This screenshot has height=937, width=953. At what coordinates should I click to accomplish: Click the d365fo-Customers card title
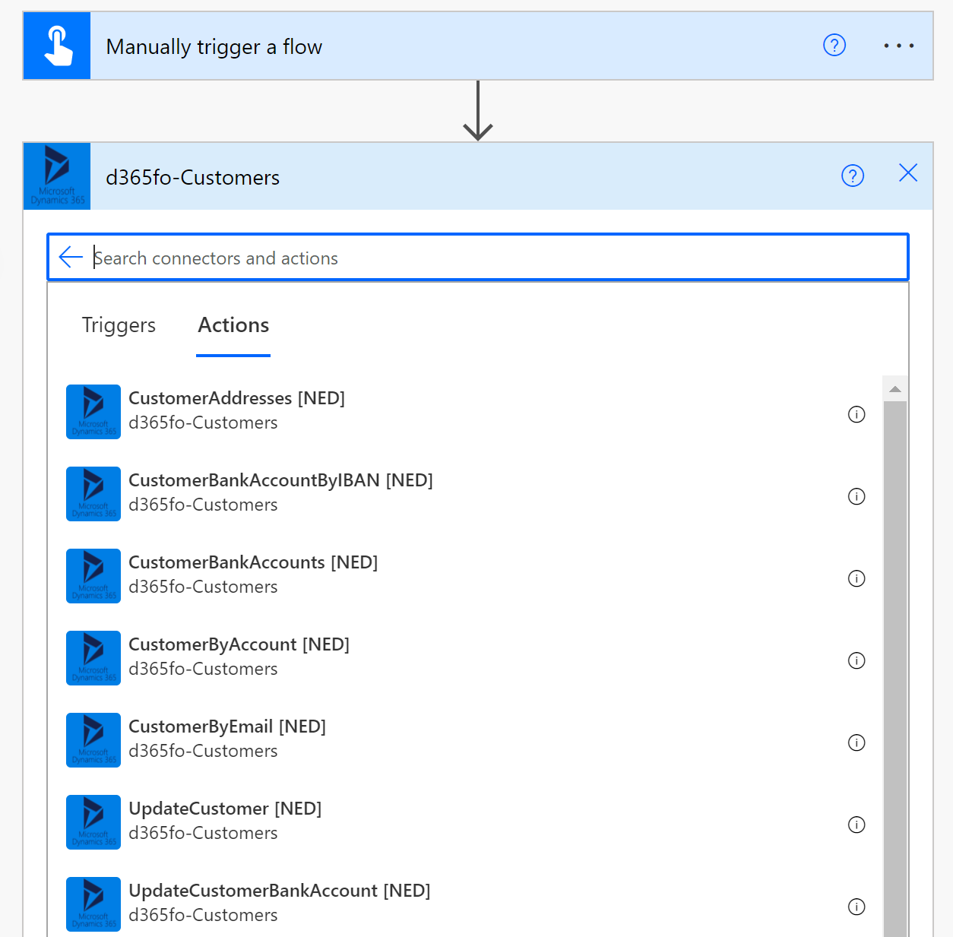(x=193, y=177)
